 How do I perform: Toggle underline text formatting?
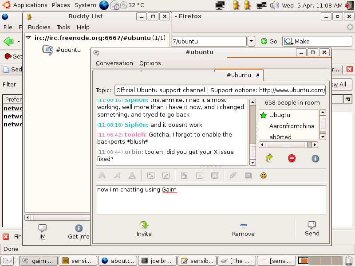tap(132, 176)
